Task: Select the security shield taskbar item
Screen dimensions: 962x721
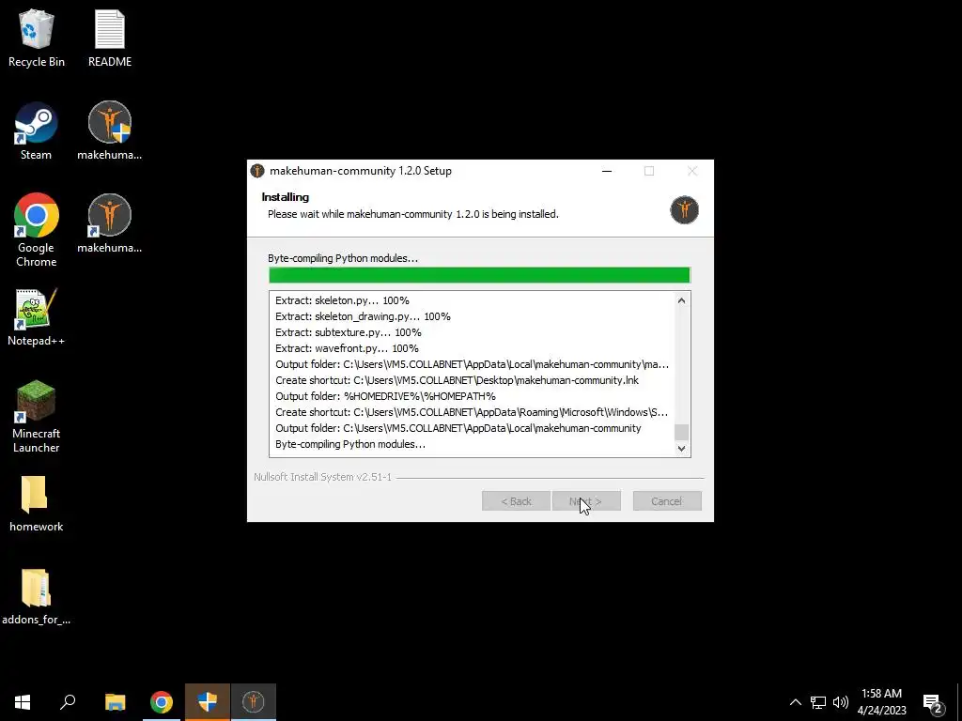Action: [x=208, y=702]
